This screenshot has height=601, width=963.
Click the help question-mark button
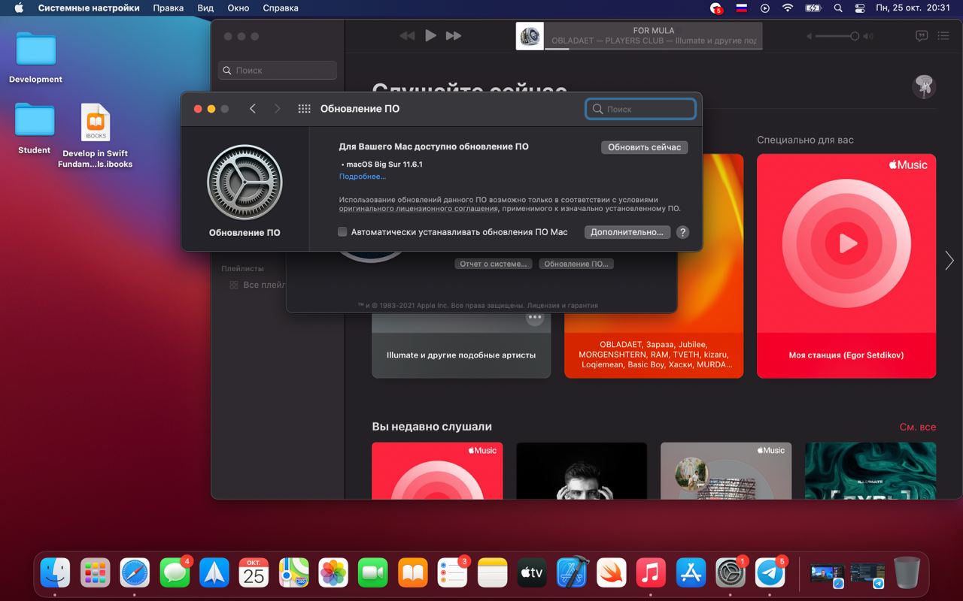point(682,232)
